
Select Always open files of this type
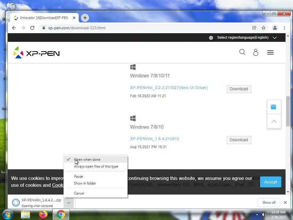96,166
